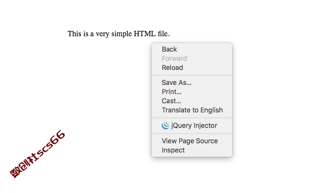
Task: Click the word "file." ending the sentence
Action: (x=164, y=34)
